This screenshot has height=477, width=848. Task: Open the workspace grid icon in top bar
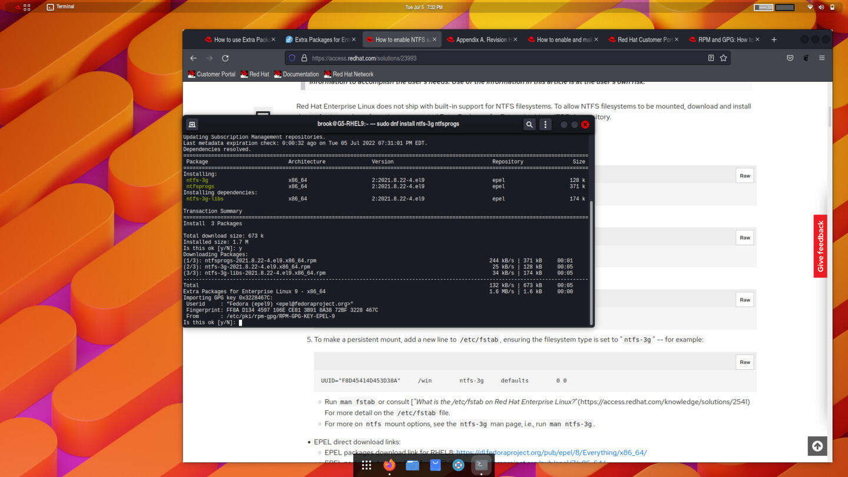click(x=27, y=7)
